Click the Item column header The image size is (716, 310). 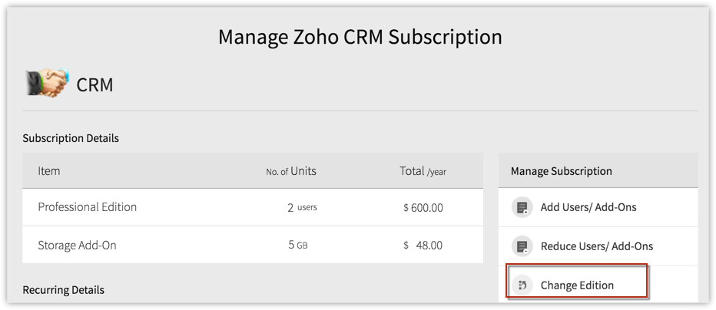(x=49, y=171)
